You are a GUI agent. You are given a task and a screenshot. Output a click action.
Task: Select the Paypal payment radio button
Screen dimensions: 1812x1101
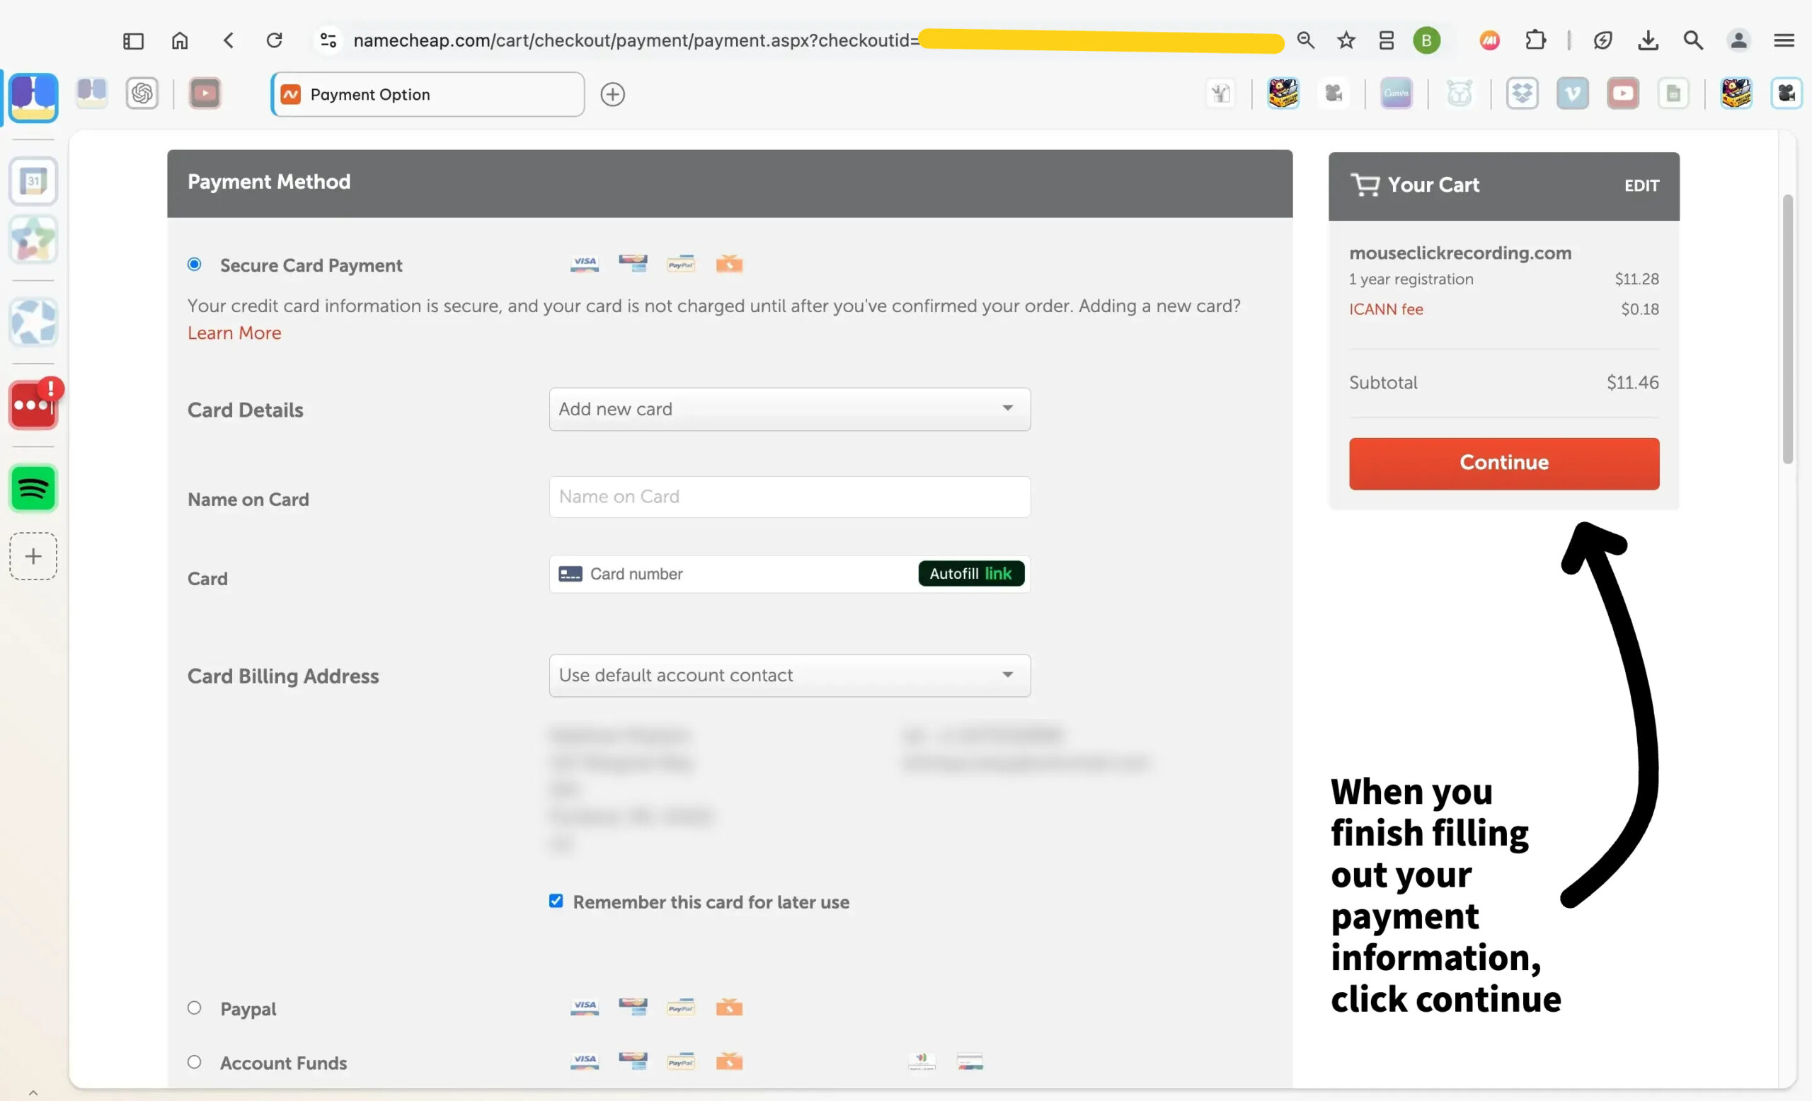point(194,1008)
